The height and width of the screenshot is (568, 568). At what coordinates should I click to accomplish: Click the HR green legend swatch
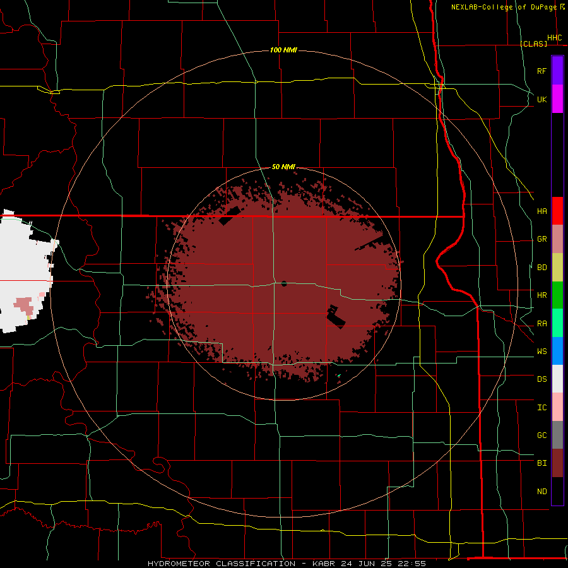557,295
